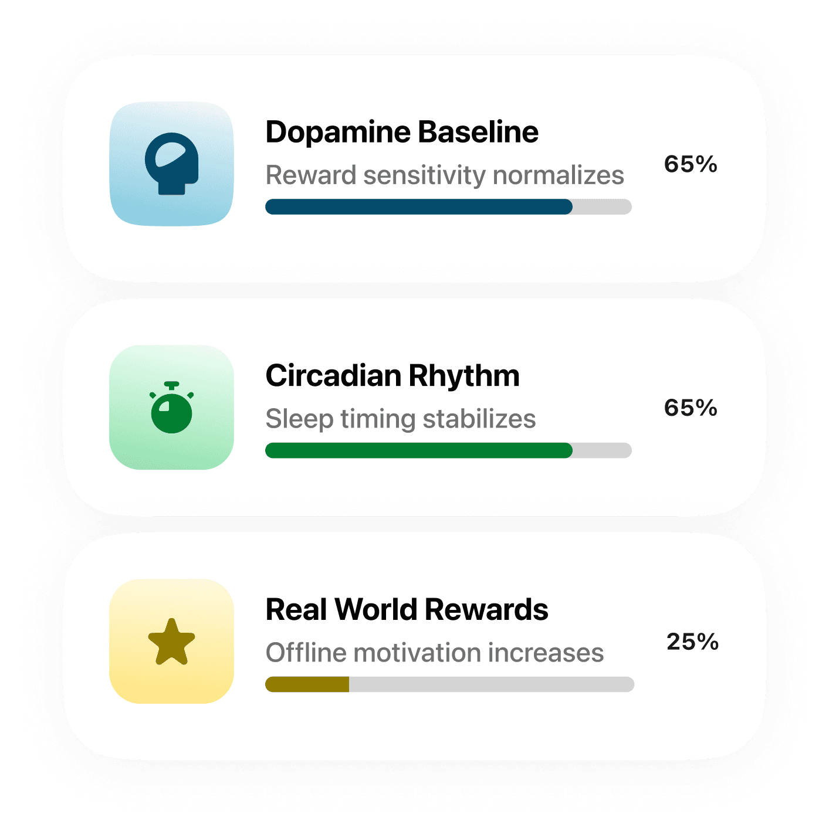829x831 pixels.
Task: Click the Real World Rewards title
Action: 406,609
